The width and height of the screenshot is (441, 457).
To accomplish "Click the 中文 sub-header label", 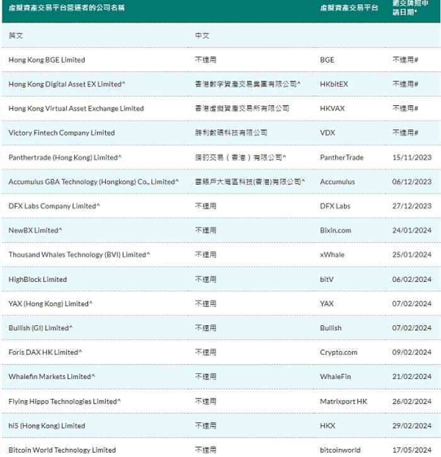I will (x=202, y=35).
